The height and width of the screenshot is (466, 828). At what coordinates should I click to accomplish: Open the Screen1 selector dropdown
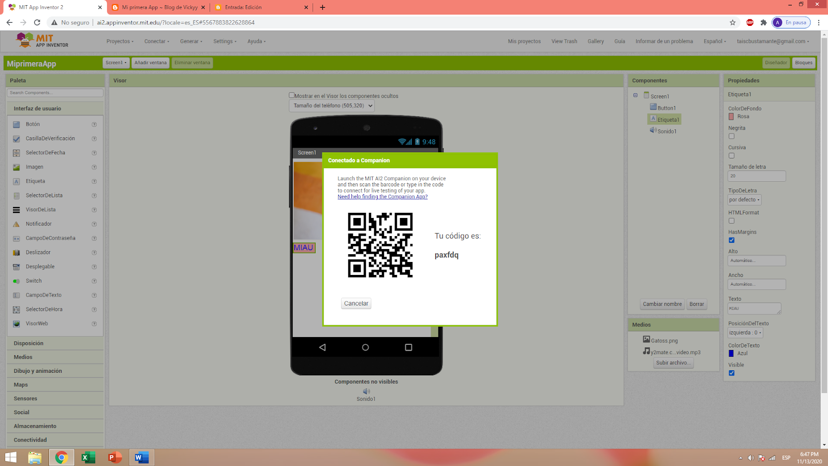[116, 63]
